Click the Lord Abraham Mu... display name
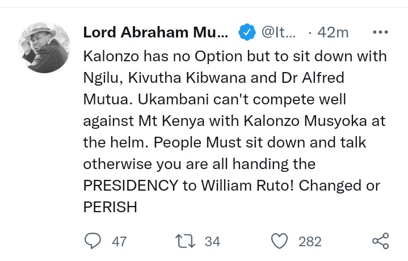 tap(155, 32)
